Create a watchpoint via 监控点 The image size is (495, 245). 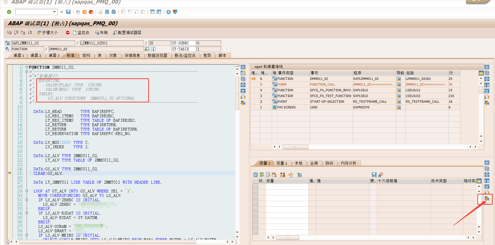point(82,33)
